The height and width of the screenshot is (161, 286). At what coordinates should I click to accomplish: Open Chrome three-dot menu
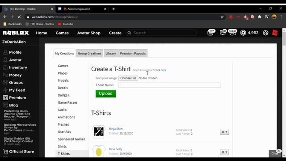tap(281, 17)
